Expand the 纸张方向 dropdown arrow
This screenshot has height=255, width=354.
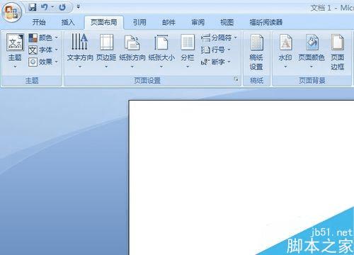(x=132, y=67)
